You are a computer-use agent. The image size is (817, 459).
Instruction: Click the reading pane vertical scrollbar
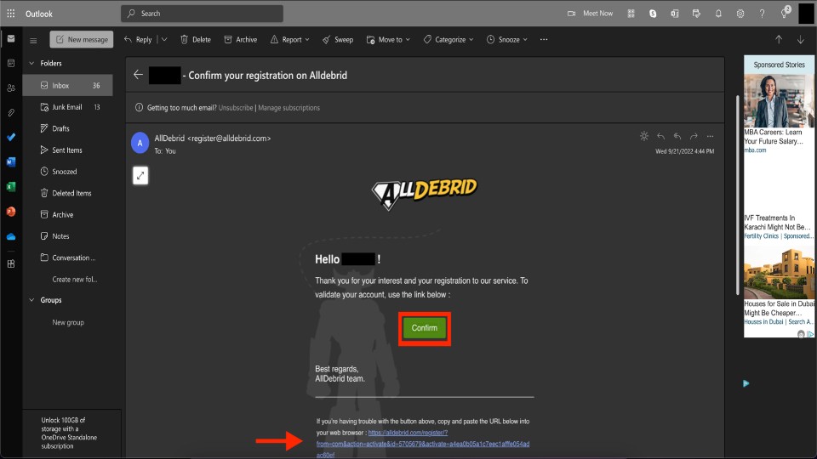(x=737, y=195)
